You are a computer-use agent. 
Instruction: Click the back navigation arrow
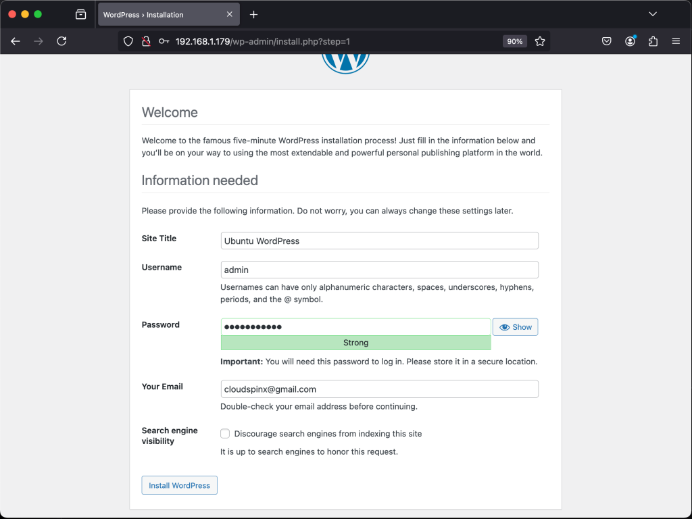point(15,41)
